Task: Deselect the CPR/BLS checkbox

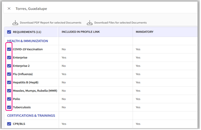Action: pos(9,124)
